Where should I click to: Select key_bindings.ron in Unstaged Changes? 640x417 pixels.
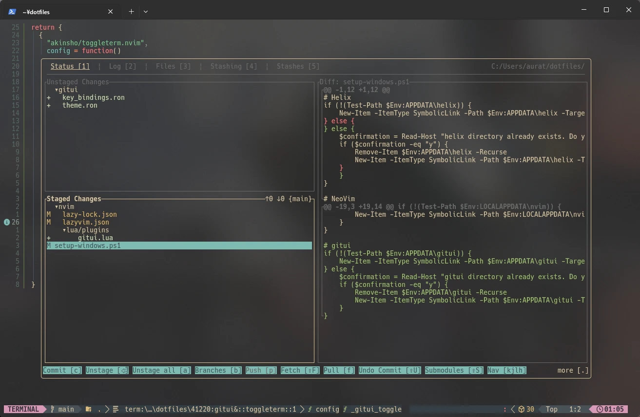coord(94,97)
